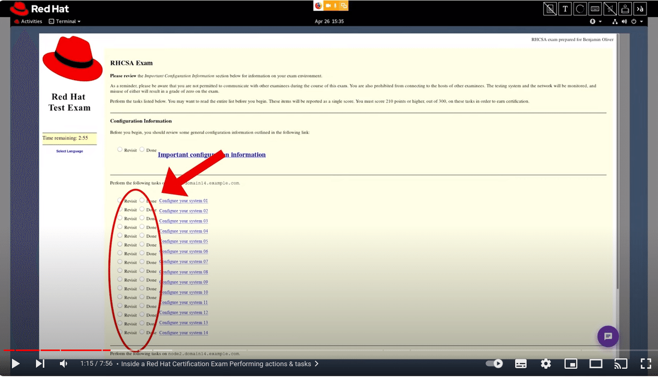
Task: Click the Apr 26 15:35 clock
Action: 329,21
